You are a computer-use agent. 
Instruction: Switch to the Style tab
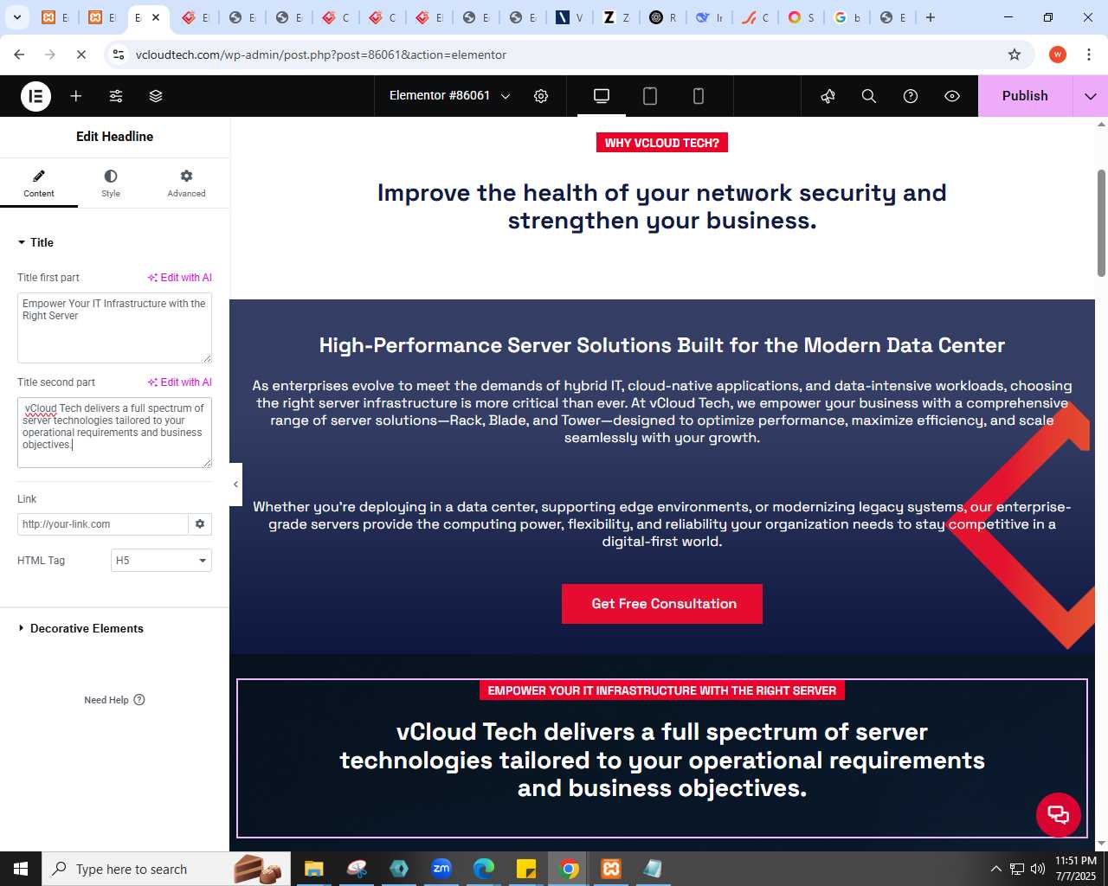[111, 183]
